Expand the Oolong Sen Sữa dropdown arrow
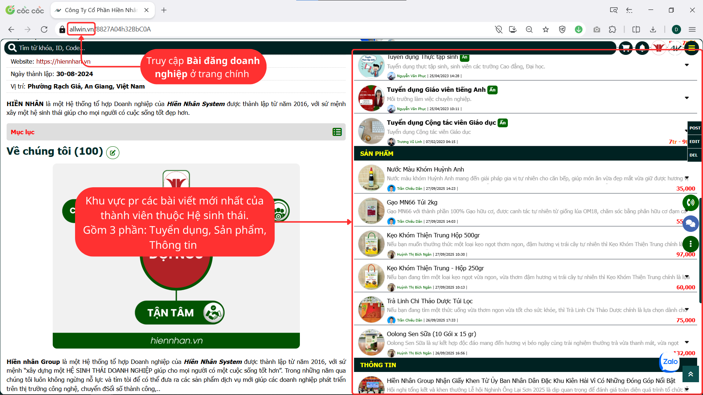 [x=687, y=342]
